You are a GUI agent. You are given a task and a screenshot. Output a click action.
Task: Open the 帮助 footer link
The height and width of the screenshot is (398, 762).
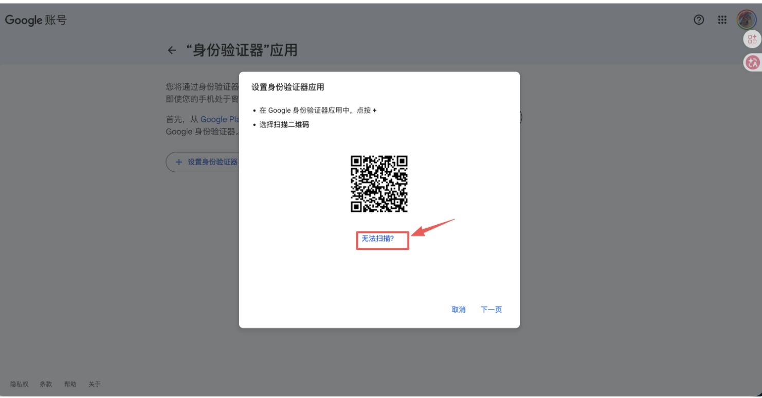coord(70,384)
